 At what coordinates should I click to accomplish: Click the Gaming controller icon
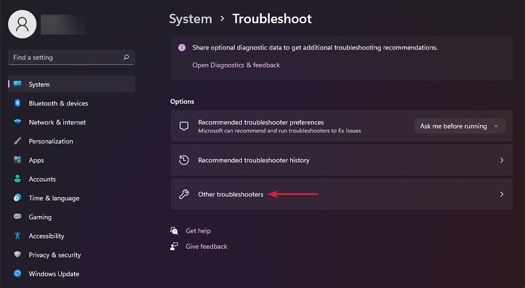coord(17,217)
